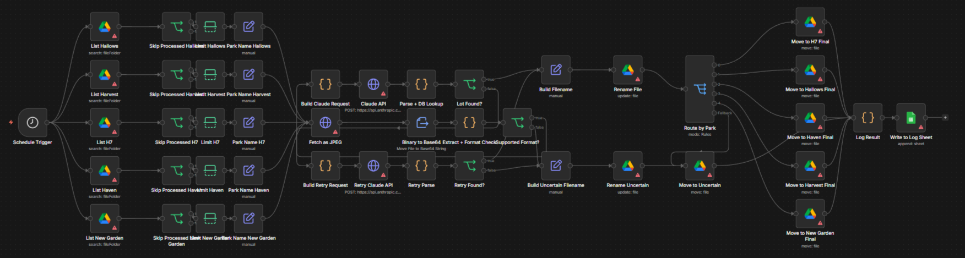Click the false output of Supported Format?

(x=533, y=127)
